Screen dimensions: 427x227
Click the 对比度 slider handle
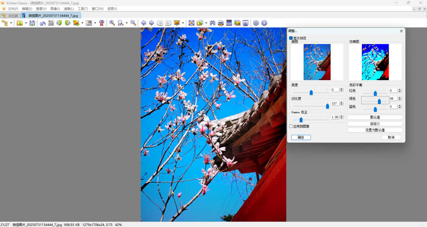[x=327, y=106]
